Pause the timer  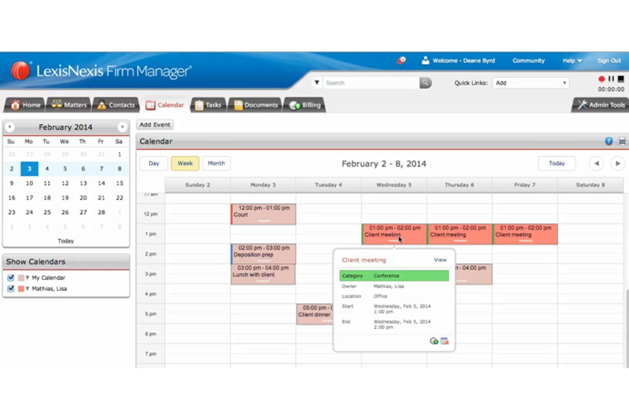point(611,79)
